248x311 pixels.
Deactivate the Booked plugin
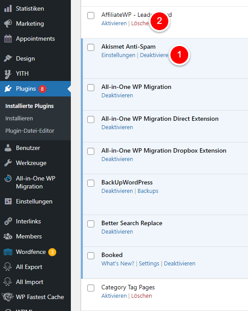pyautogui.click(x=179, y=264)
